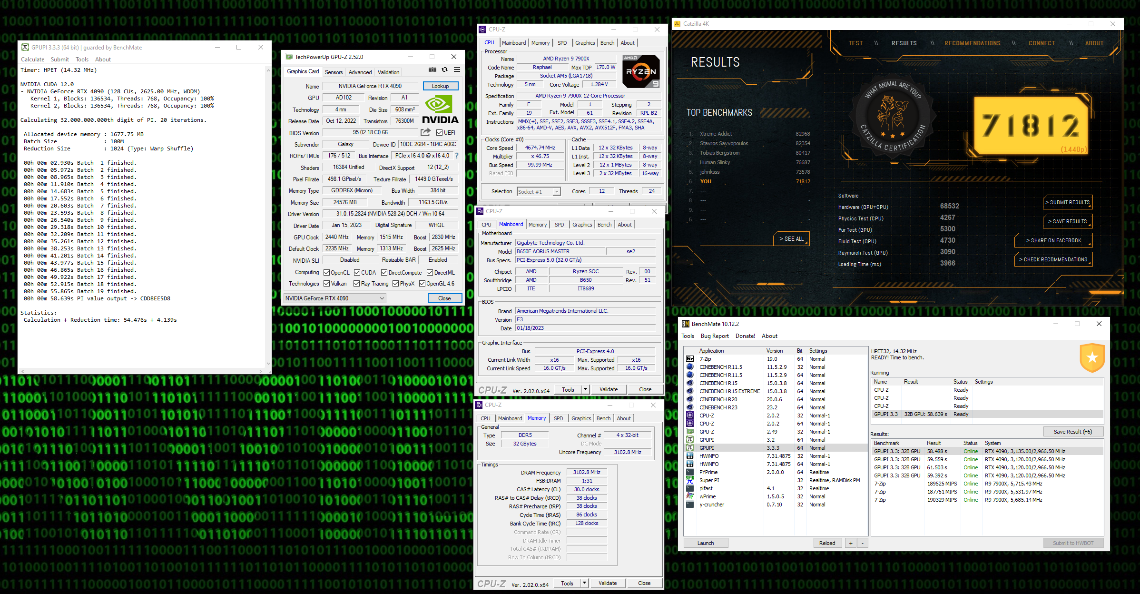
Task: Click the Ryzen 9 logo in CPU-Z
Action: 641,71
